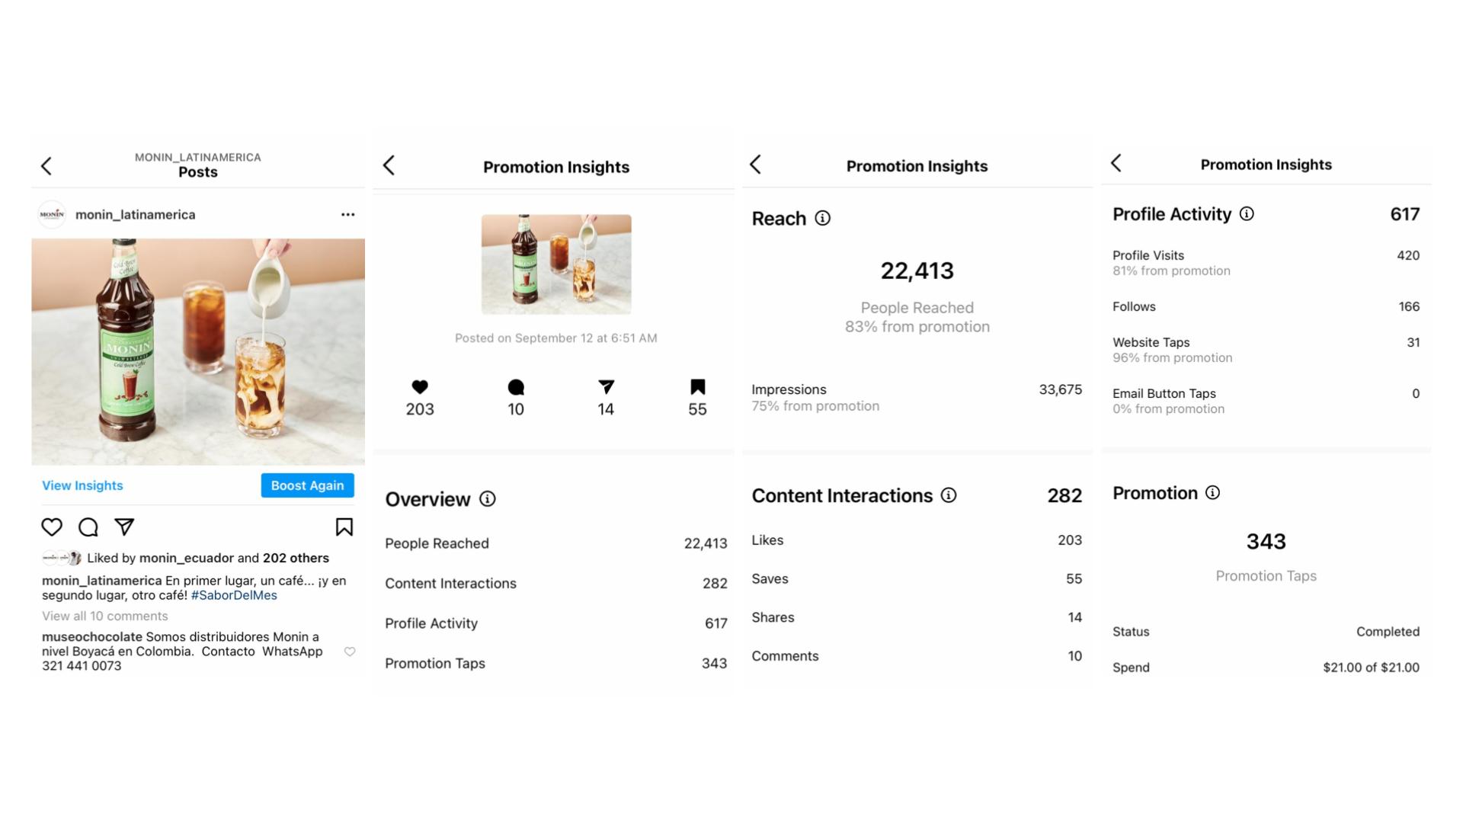Click the Comments row under Content Interactions
Screen dimensions: 1463x823
(x=917, y=656)
